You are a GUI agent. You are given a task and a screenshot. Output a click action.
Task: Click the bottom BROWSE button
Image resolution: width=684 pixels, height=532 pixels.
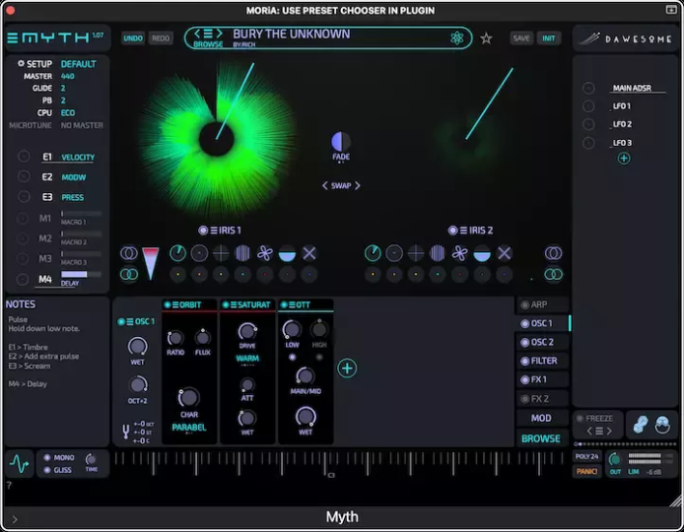[x=541, y=438]
